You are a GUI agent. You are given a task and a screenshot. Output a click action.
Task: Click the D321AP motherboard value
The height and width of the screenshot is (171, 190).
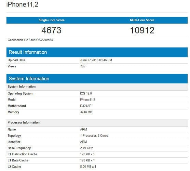[86, 106]
